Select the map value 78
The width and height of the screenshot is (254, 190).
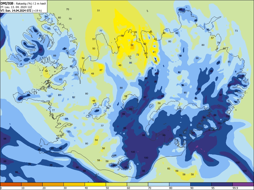pyautogui.click(x=218, y=43)
